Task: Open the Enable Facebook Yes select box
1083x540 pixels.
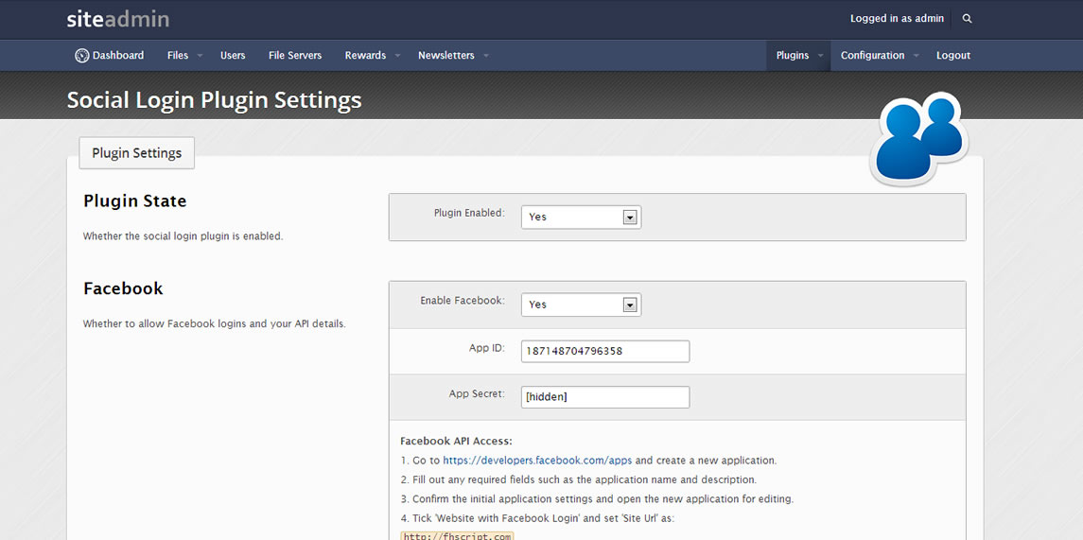Action: pos(581,305)
